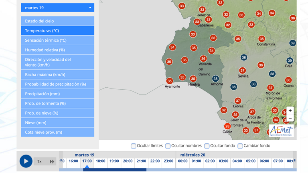Image resolution: width=308 pixels, height=173 pixels.
Task: Open Probabilidad de precipitación (%) layer
Action: (x=58, y=84)
